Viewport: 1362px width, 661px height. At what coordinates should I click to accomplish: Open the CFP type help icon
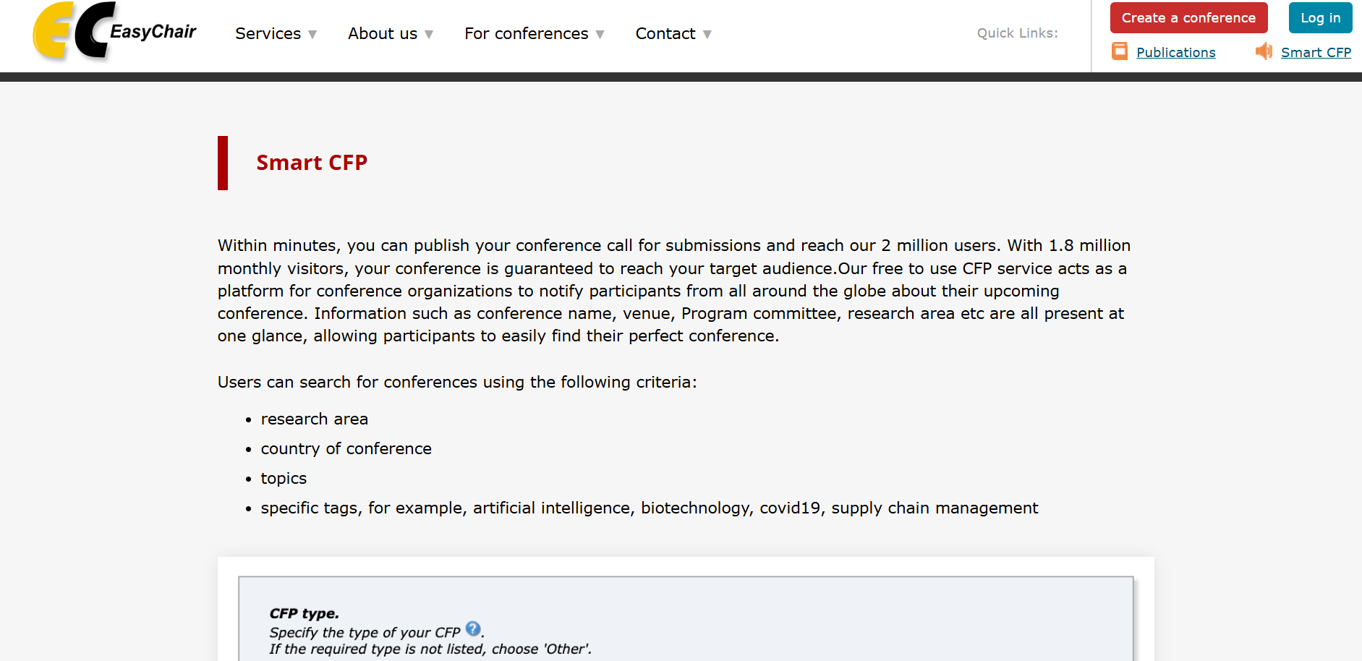pyautogui.click(x=473, y=628)
